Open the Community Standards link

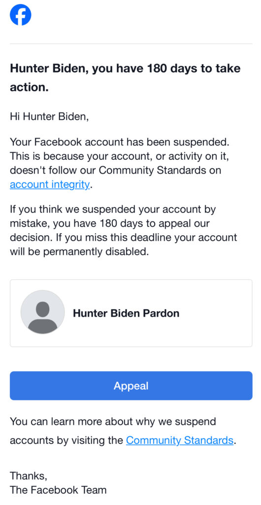tap(180, 440)
